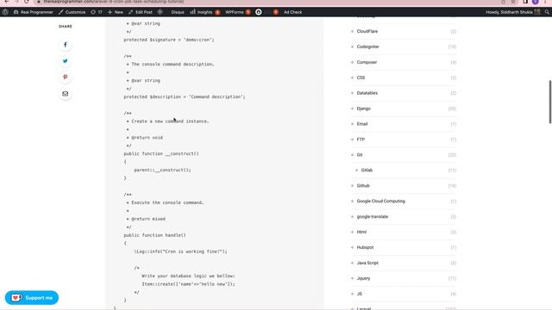This screenshot has width=552, height=310.
Task: Click 'Execute the console command.' comment
Action: click(x=167, y=202)
